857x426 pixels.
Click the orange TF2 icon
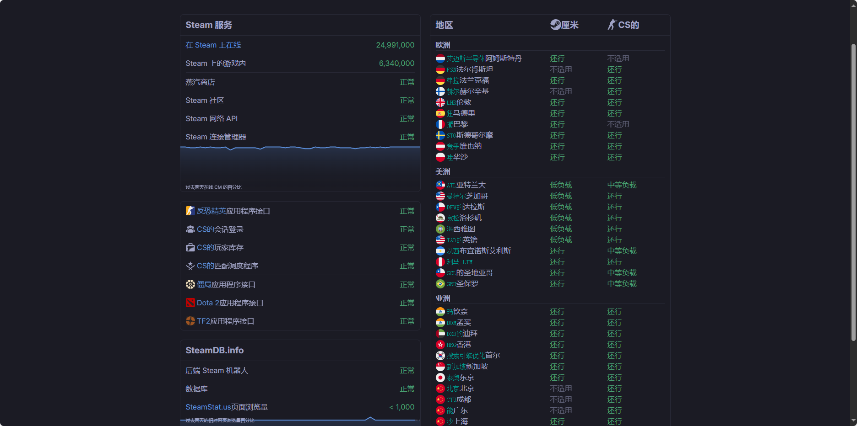(x=190, y=321)
